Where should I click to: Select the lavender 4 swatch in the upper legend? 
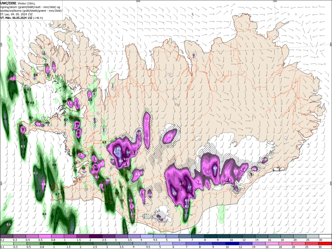(x=147, y=236)
